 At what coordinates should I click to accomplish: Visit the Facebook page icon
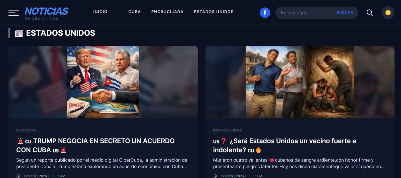click(265, 13)
